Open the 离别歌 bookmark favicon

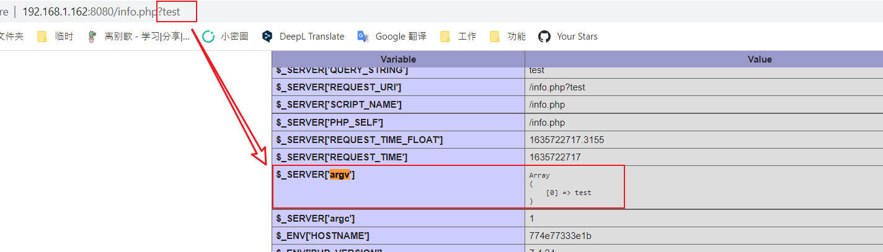coord(92,37)
